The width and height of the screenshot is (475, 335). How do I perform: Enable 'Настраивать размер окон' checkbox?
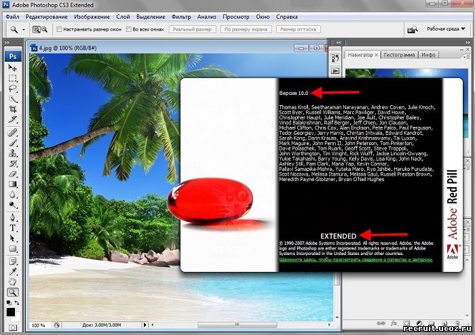pyautogui.click(x=60, y=29)
